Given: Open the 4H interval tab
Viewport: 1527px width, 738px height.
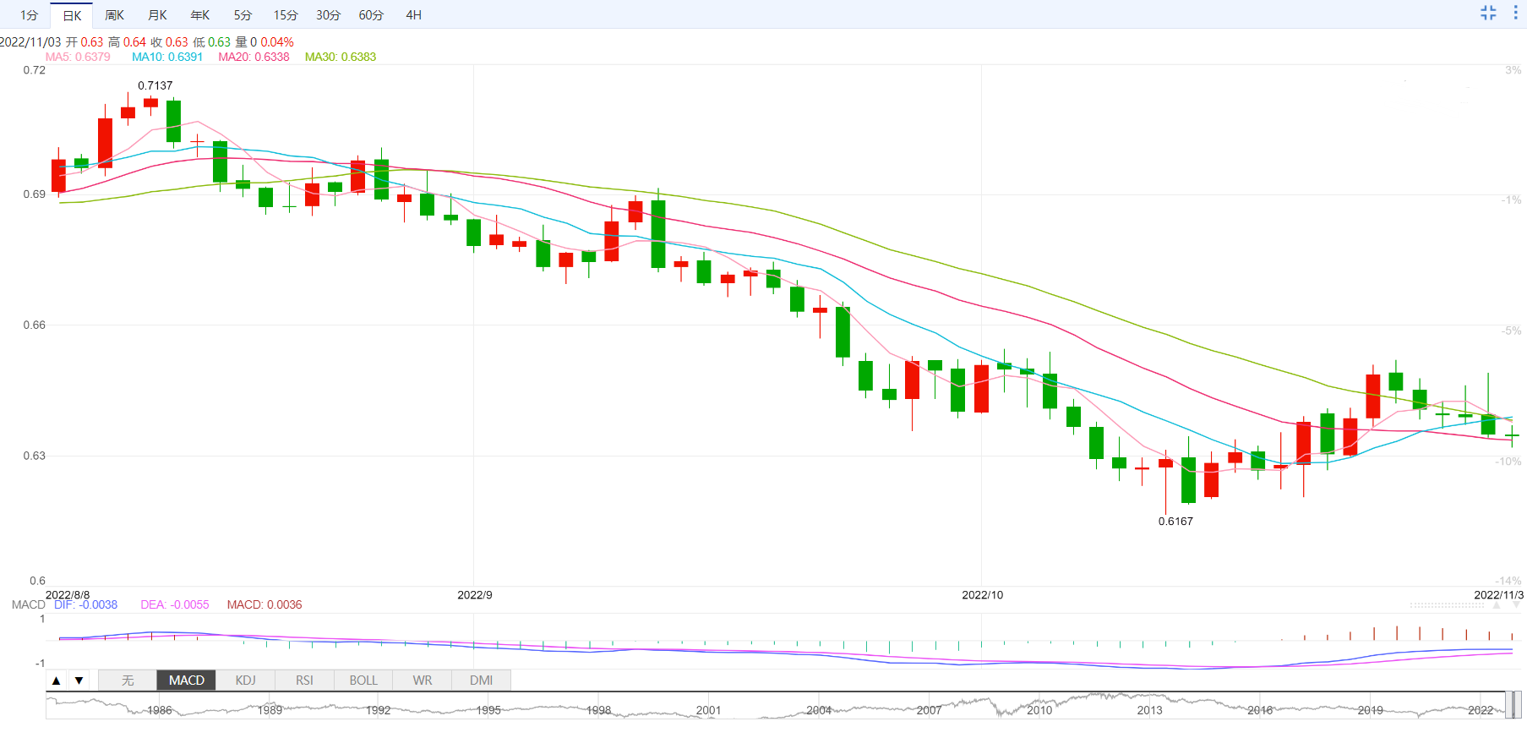Looking at the screenshot, I should click(413, 15).
